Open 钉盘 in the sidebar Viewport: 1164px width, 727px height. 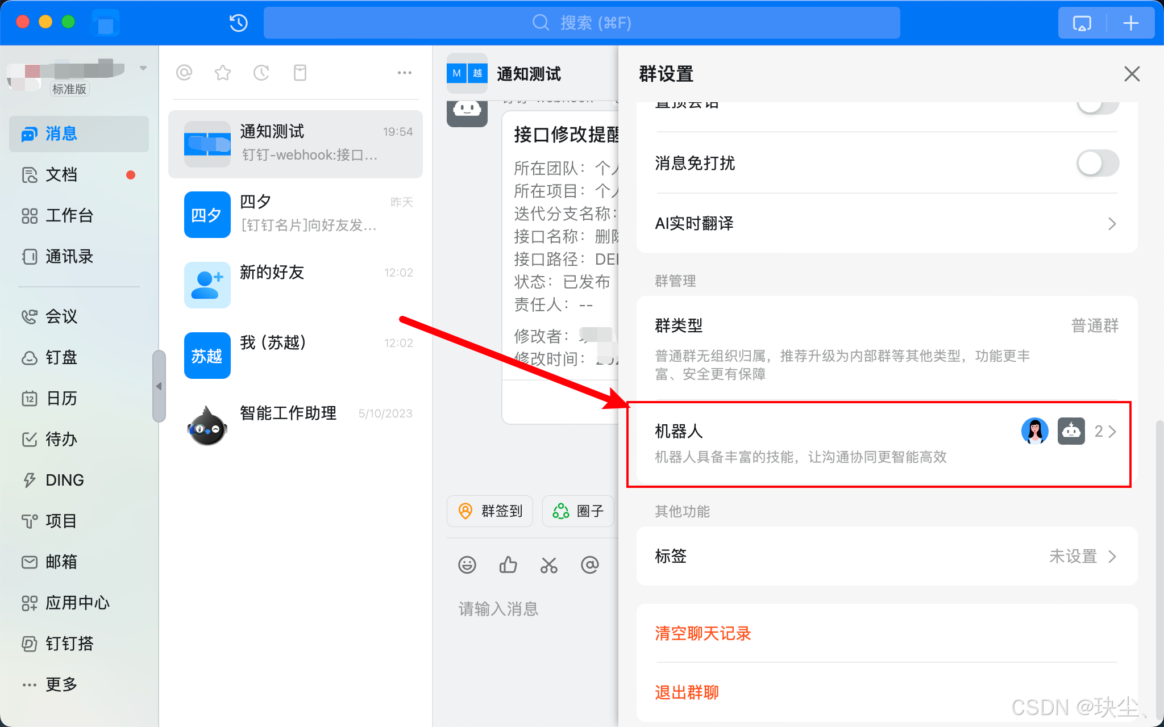pyautogui.click(x=79, y=357)
